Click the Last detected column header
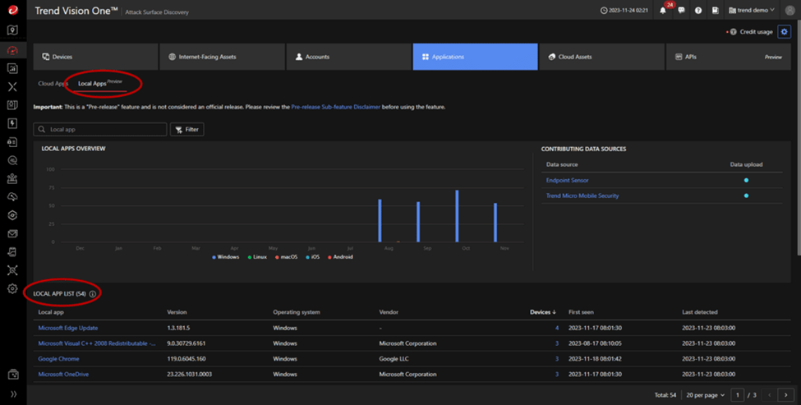 click(x=699, y=312)
